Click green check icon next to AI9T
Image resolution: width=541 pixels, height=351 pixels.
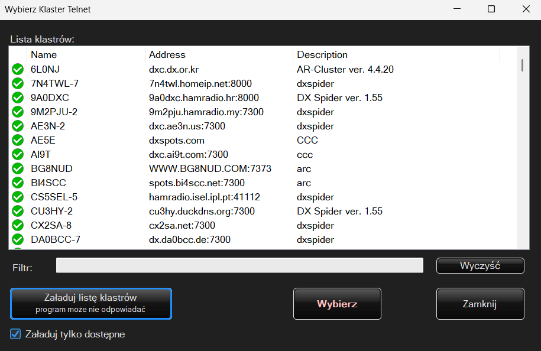[18, 155]
